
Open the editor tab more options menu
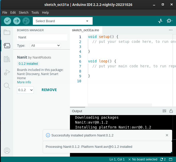[x=171, y=30]
